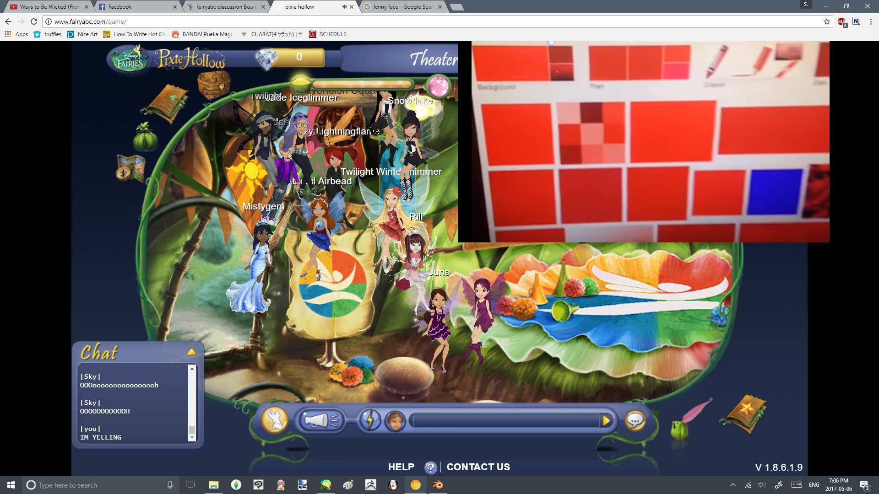Select the megaphone shout icon on the chat bar

(x=320, y=419)
